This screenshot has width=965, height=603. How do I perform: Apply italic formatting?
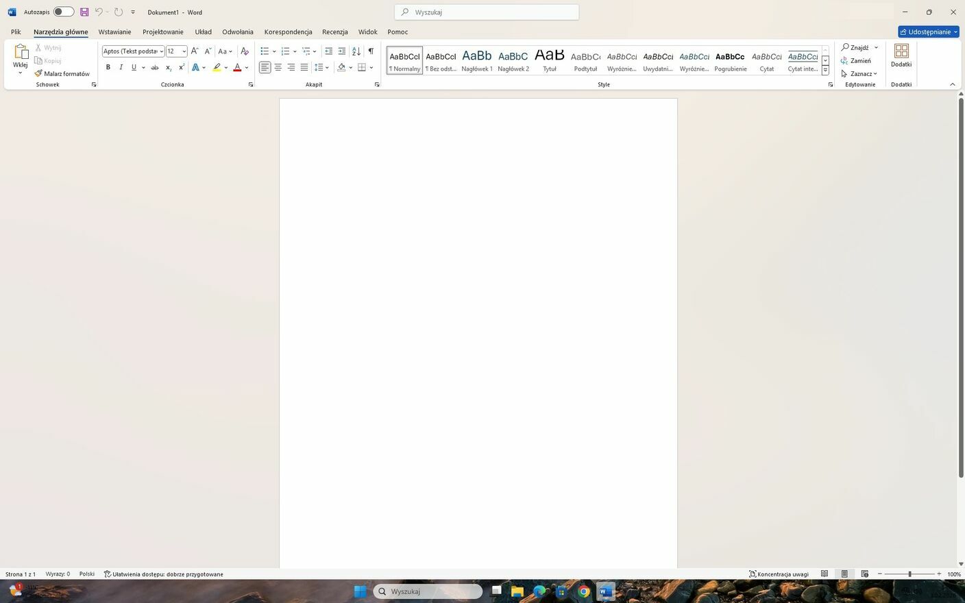point(121,67)
